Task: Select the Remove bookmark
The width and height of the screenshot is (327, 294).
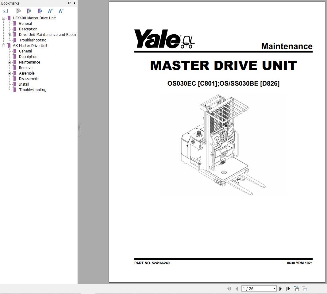Action: click(x=26, y=68)
